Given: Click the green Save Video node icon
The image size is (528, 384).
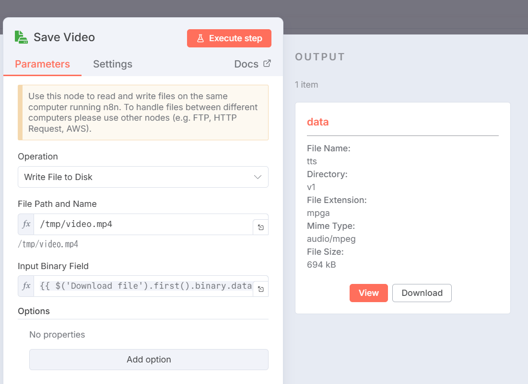Looking at the screenshot, I should tap(22, 37).
